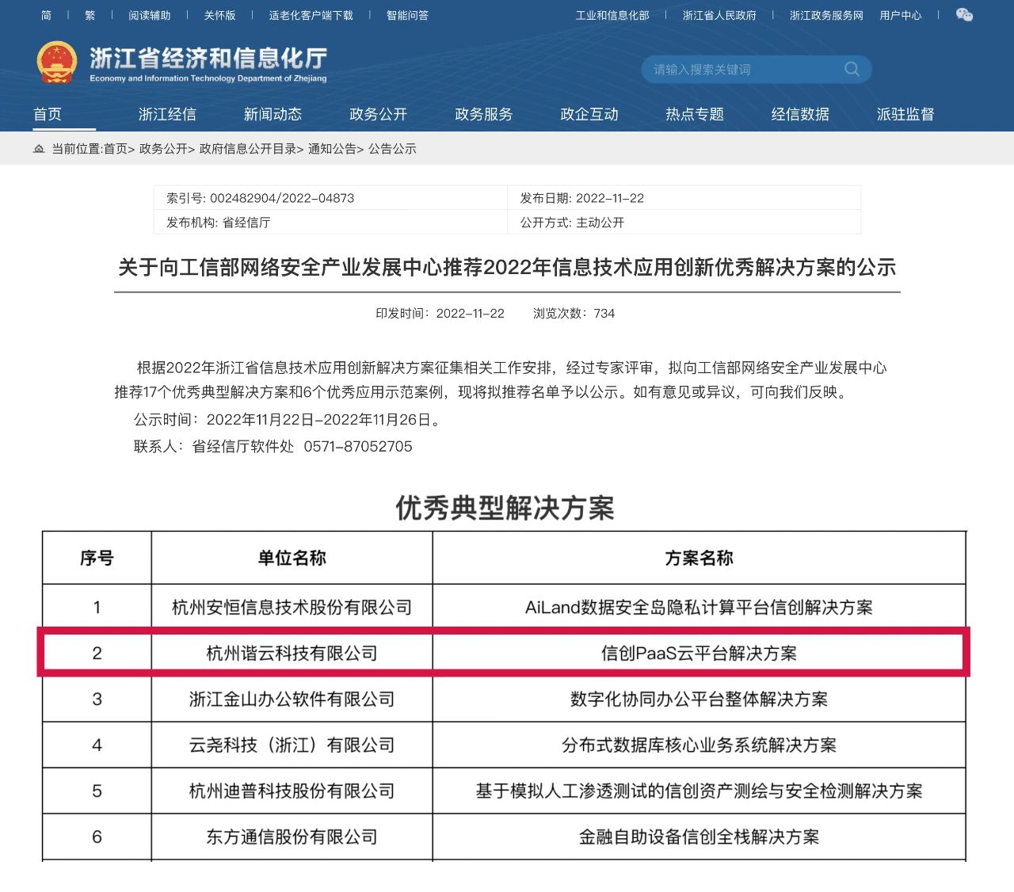This screenshot has width=1014, height=892.
Task: Click breadcrumb 通知公告 link
Action: point(332,149)
